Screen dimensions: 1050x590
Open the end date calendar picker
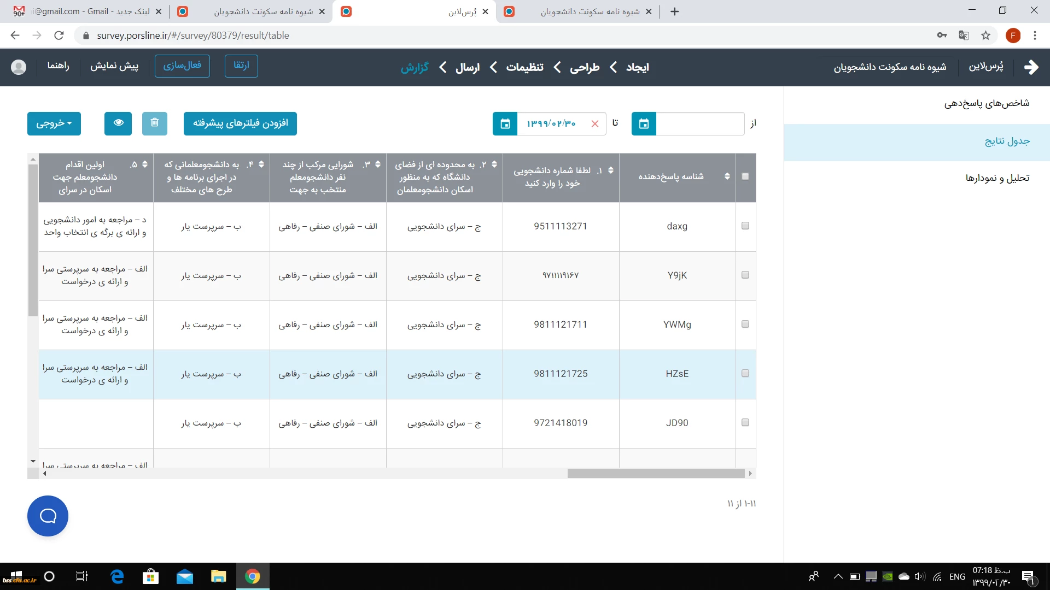point(505,123)
